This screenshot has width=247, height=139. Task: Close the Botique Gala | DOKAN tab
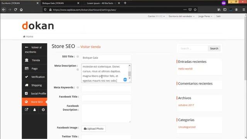pos(78,3)
